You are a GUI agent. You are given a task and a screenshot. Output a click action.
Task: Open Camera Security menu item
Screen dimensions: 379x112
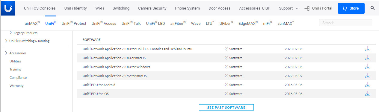(x=152, y=8)
